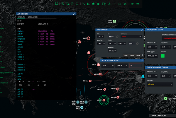Viewport: 176px width, 118px height.
Task: Toggle the IU mode in toolbar
Action: (x=133, y=4)
